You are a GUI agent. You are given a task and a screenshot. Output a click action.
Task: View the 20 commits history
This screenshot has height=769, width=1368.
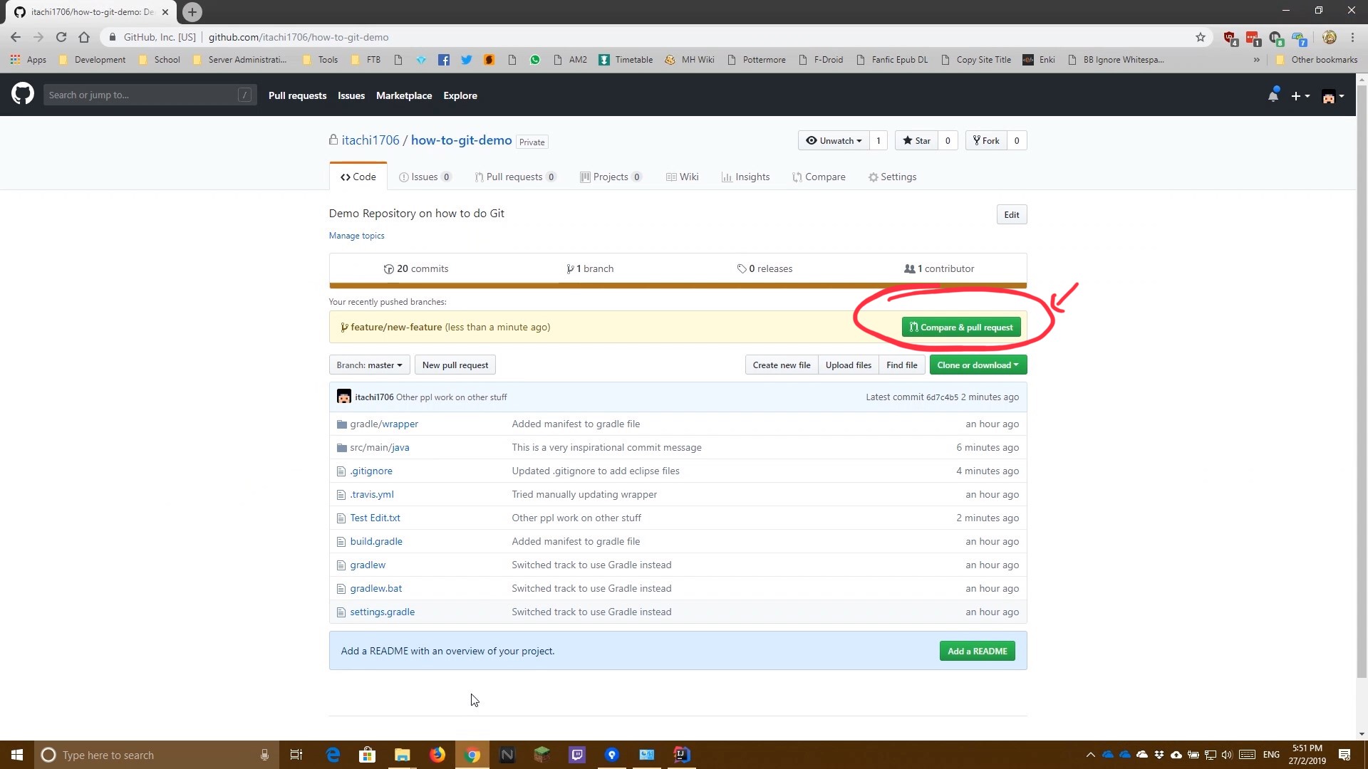pos(416,268)
